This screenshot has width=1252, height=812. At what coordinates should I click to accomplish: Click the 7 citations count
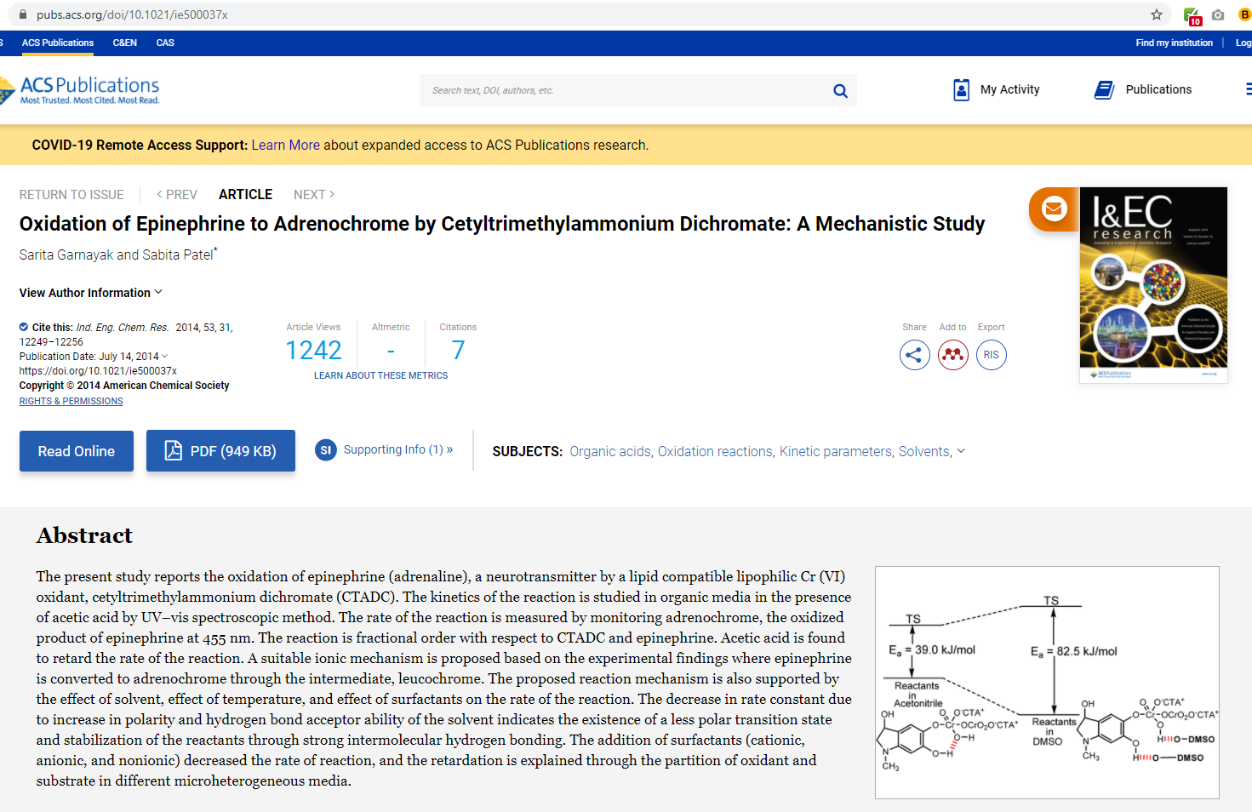pyautogui.click(x=458, y=350)
